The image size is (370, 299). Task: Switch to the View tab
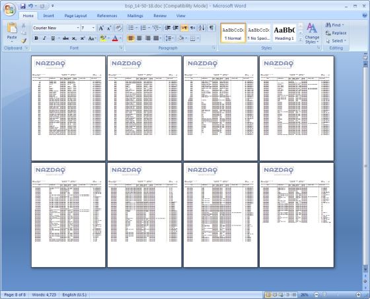click(x=181, y=16)
